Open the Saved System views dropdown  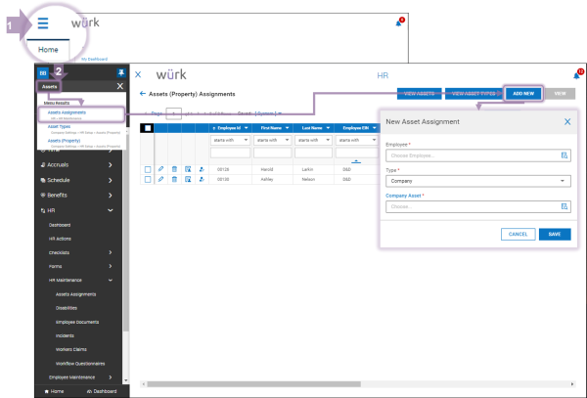coord(268,113)
